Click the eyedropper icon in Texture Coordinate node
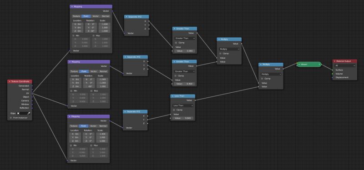Viewport: 364px width, 170px height. (29, 114)
